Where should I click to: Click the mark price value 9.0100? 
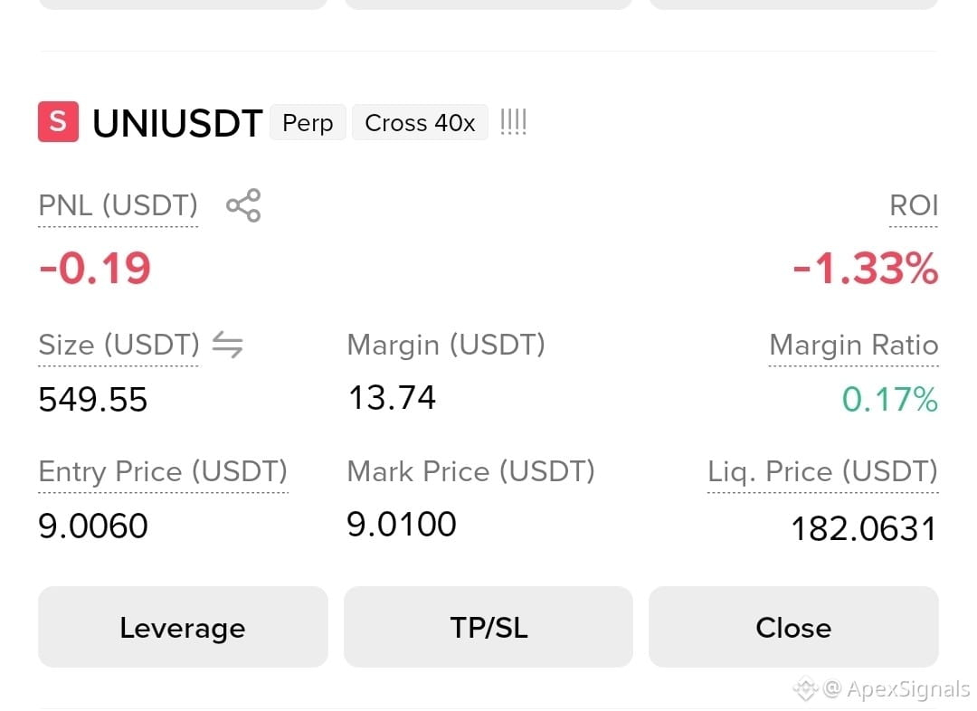click(x=402, y=524)
